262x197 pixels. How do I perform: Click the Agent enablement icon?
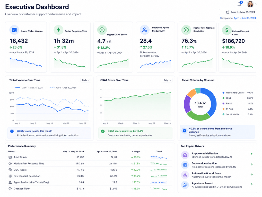coord(185,185)
